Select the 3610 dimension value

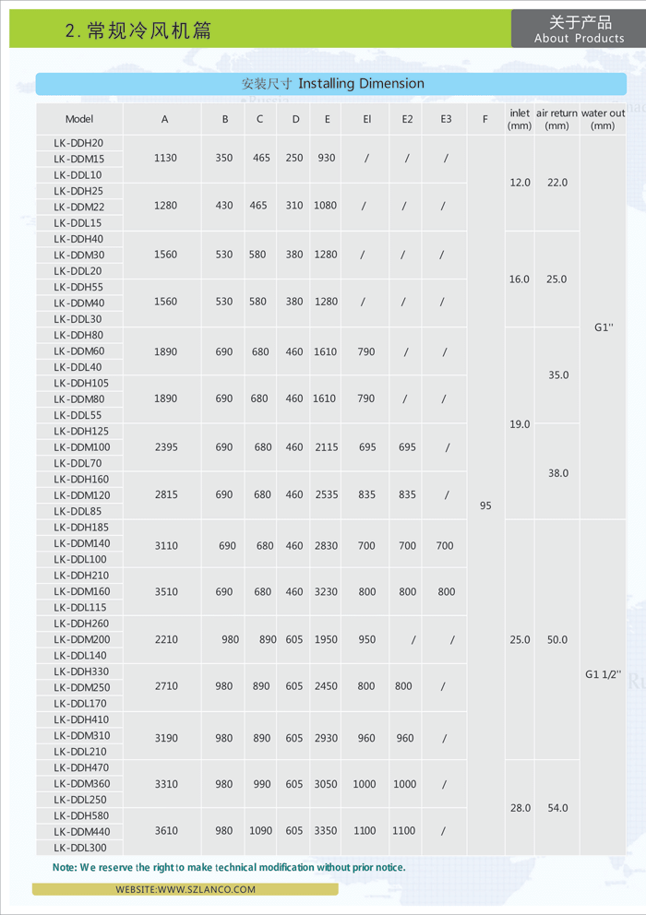click(166, 830)
